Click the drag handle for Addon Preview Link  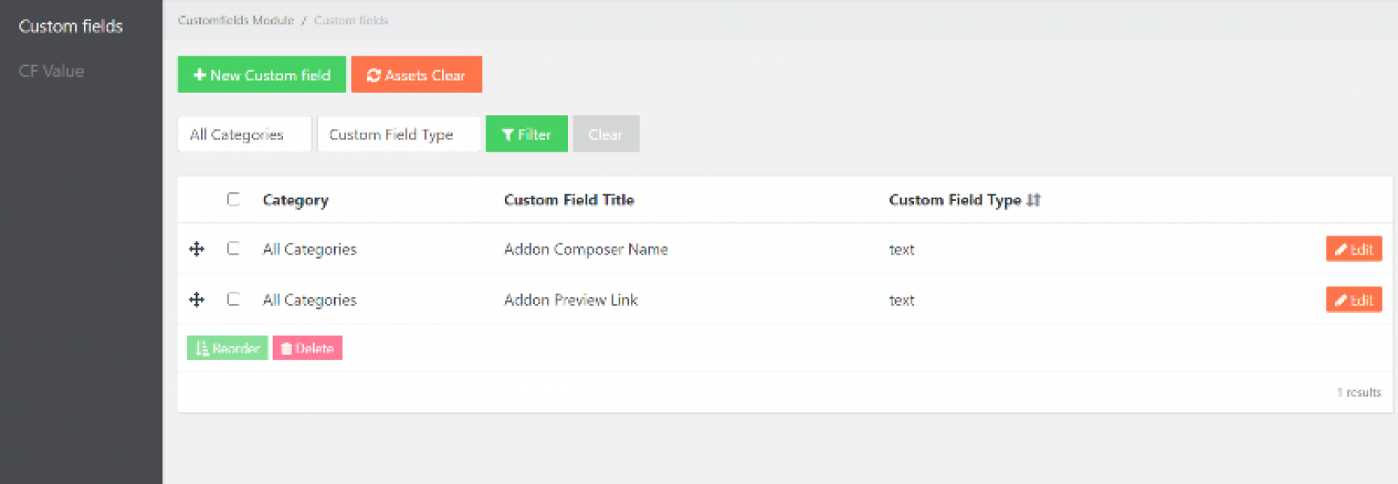click(x=196, y=300)
